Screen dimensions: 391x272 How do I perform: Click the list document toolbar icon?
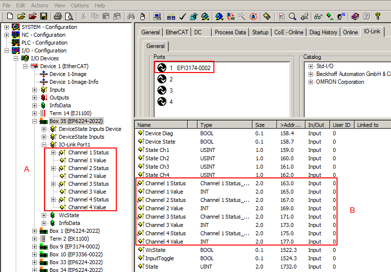(x=282, y=17)
